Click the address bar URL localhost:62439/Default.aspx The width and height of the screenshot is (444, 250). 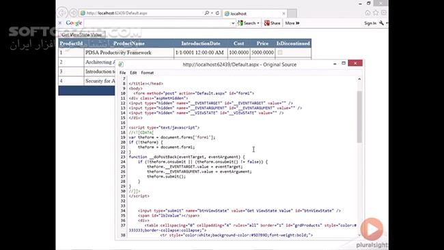(x=117, y=13)
